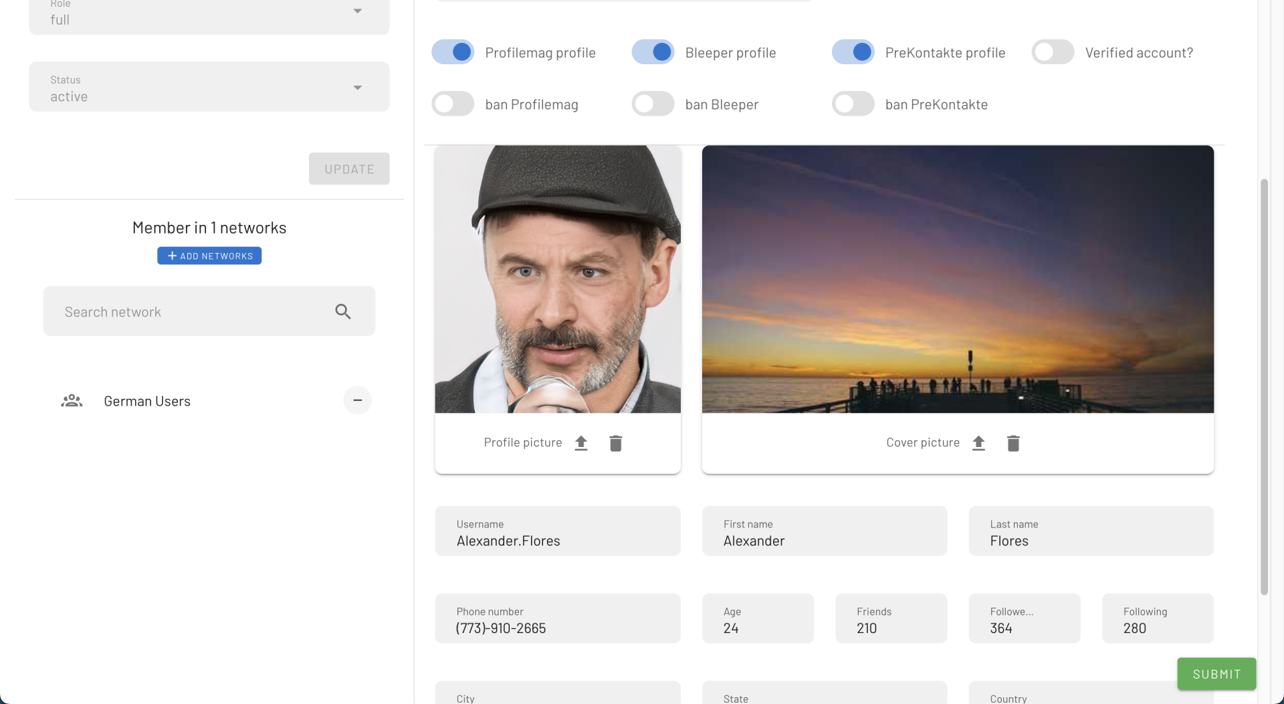Image resolution: width=1284 pixels, height=704 pixels.
Task: Click the plus icon on Add Networks
Action: coord(172,255)
